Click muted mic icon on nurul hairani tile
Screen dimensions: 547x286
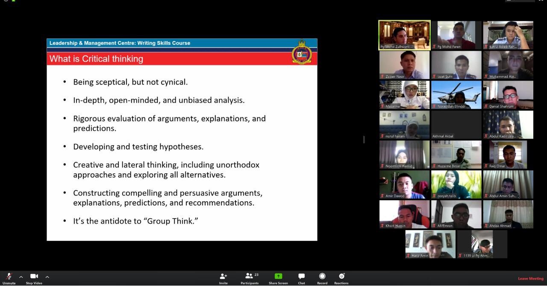point(382,136)
